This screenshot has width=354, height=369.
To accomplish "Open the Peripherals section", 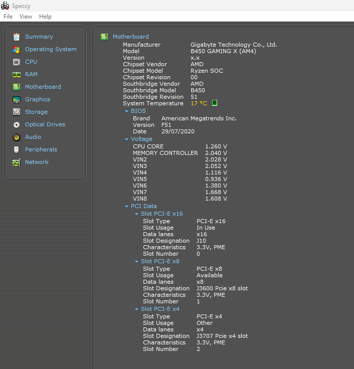I will point(41,149).
